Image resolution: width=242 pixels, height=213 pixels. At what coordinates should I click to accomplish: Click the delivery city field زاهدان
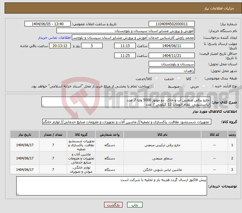(x=171, y=70)
